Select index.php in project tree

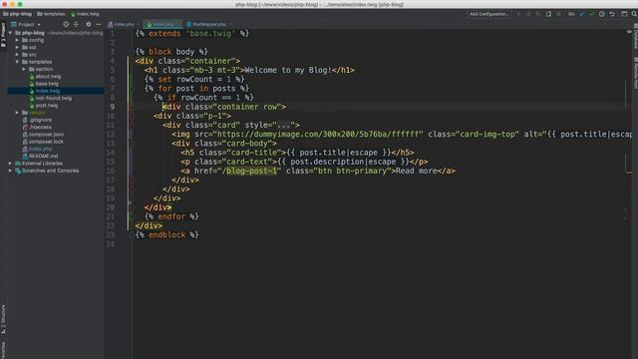tap(40, 149)
